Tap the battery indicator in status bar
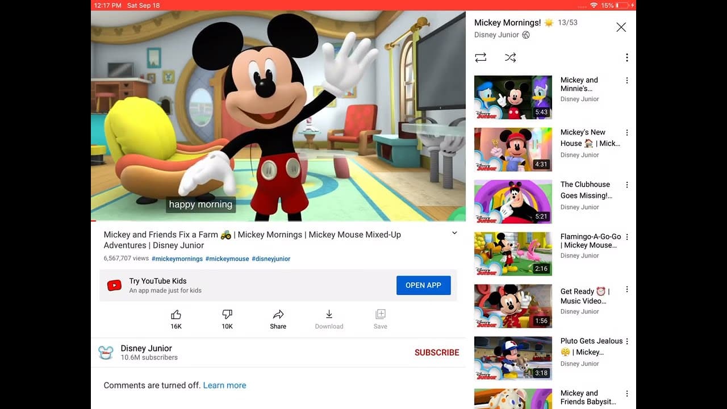This screenshot has width=727, height=409. [x=624, y=5]
